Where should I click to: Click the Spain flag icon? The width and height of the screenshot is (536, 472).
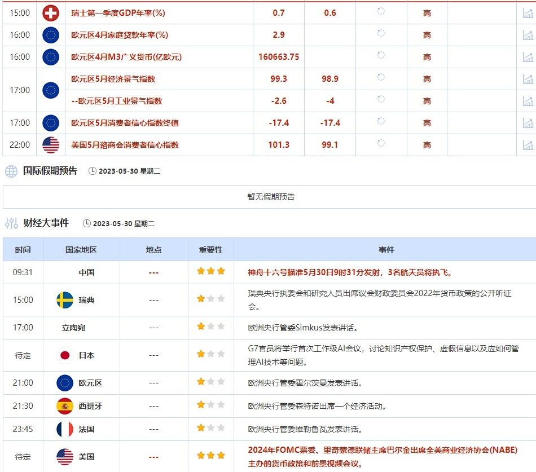(64, 404)
